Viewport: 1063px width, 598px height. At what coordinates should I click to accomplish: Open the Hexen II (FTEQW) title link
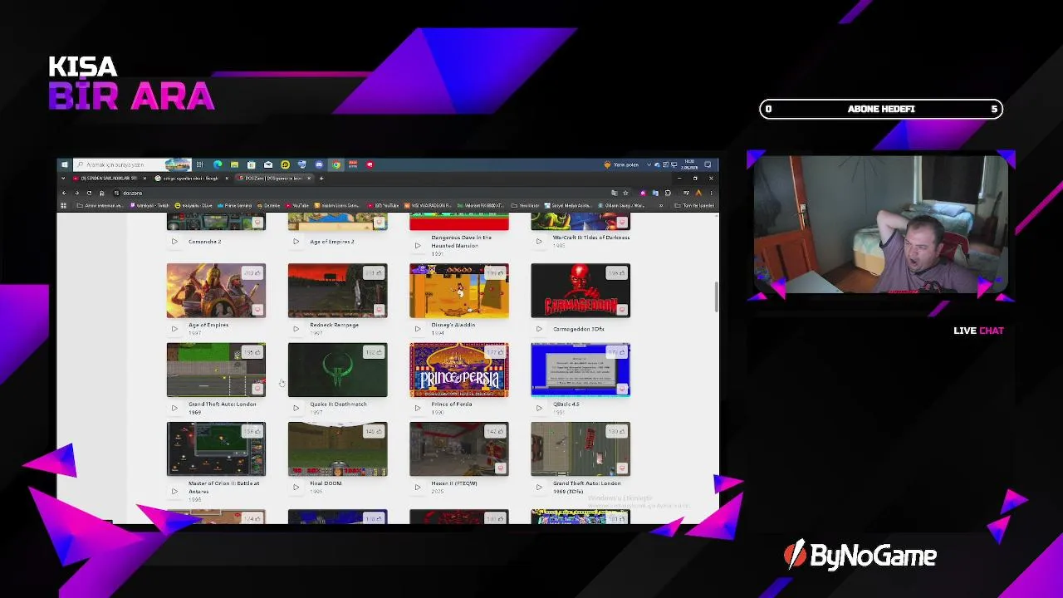[x=454, y=483]
